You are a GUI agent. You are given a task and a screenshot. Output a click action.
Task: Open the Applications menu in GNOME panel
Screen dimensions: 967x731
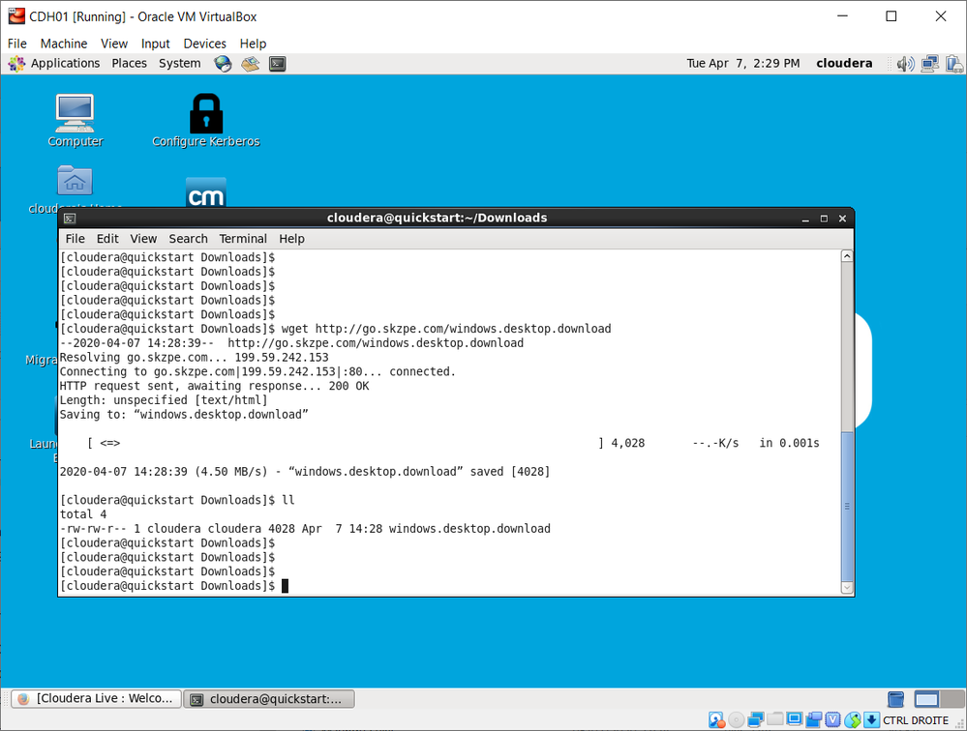pos(66,64)
